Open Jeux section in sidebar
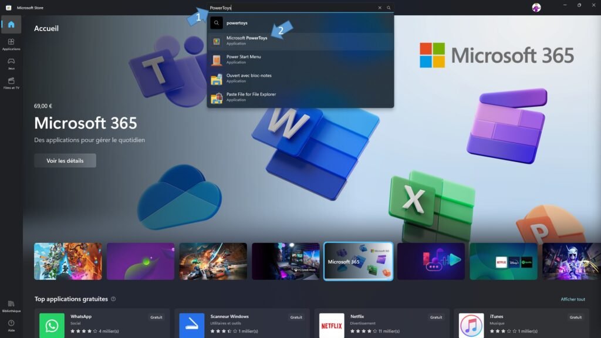Image resolution: width=601 pixels, height=338 pixels. [x=11, y=63]
